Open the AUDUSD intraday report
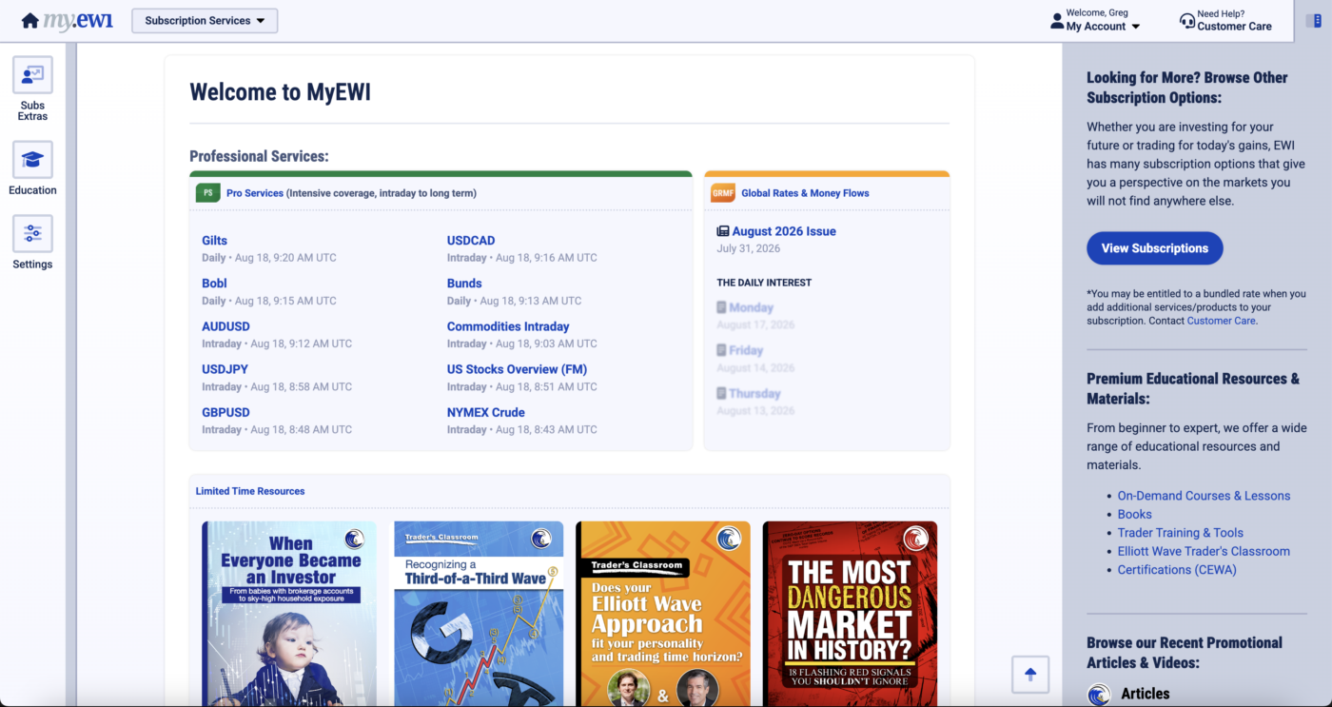 pos(225,326)
